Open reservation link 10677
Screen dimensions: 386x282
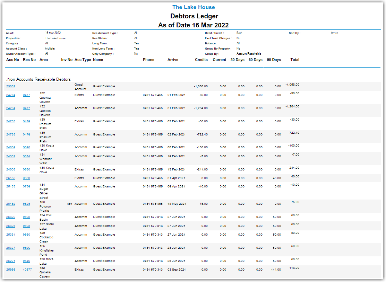(x=27, y=270)
